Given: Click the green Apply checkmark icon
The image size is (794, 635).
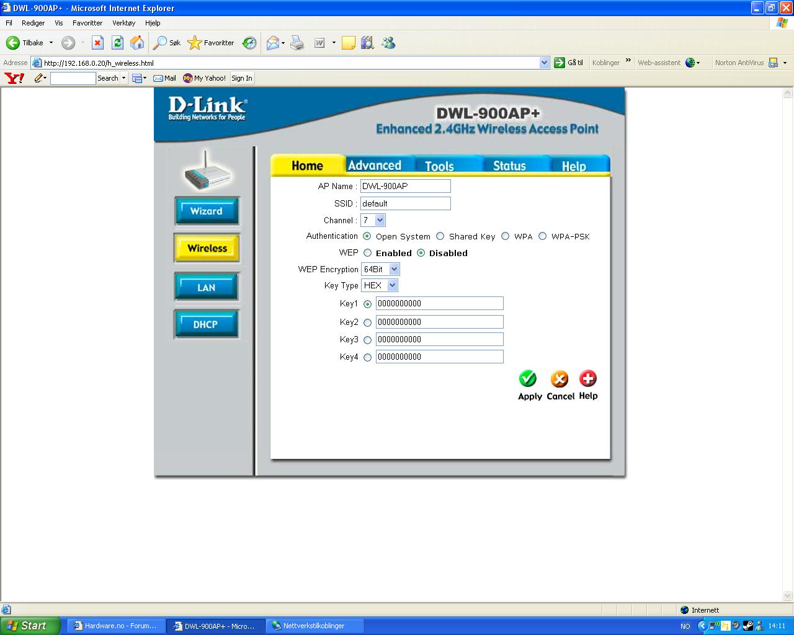Looking at the screenshot, I should click(528, 378).
